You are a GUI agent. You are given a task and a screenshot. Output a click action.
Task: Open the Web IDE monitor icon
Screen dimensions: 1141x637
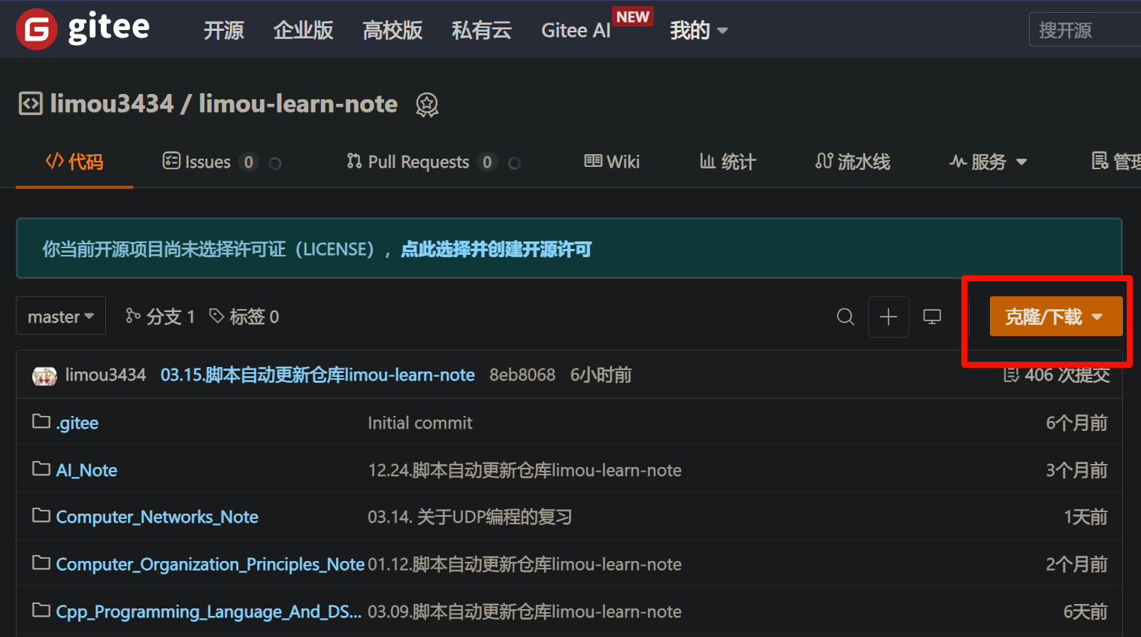pyautogui.click(x=932, y=317)
